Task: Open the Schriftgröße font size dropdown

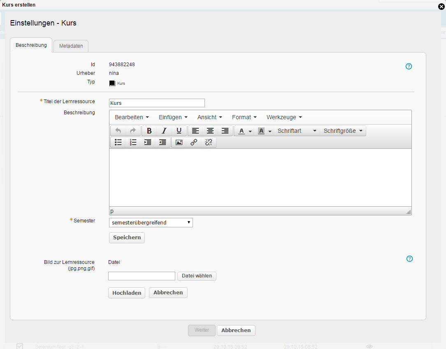Action: (x=343, y=131)
